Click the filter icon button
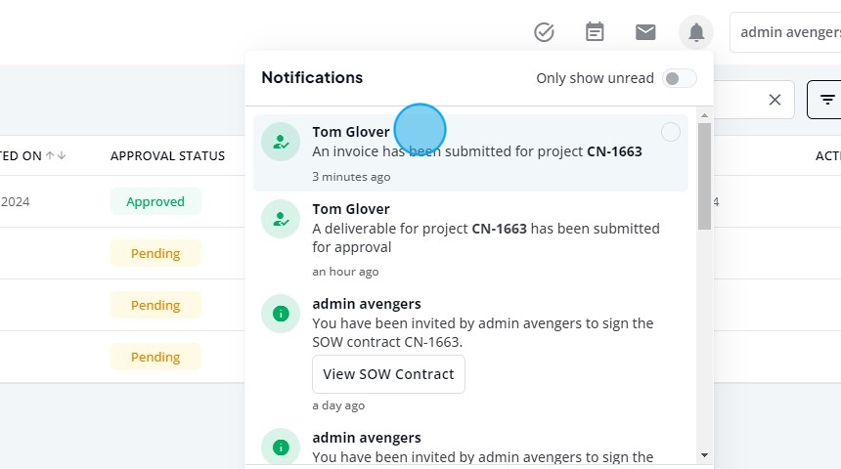This screenshot has height=469, width=841. pos(826,100)
